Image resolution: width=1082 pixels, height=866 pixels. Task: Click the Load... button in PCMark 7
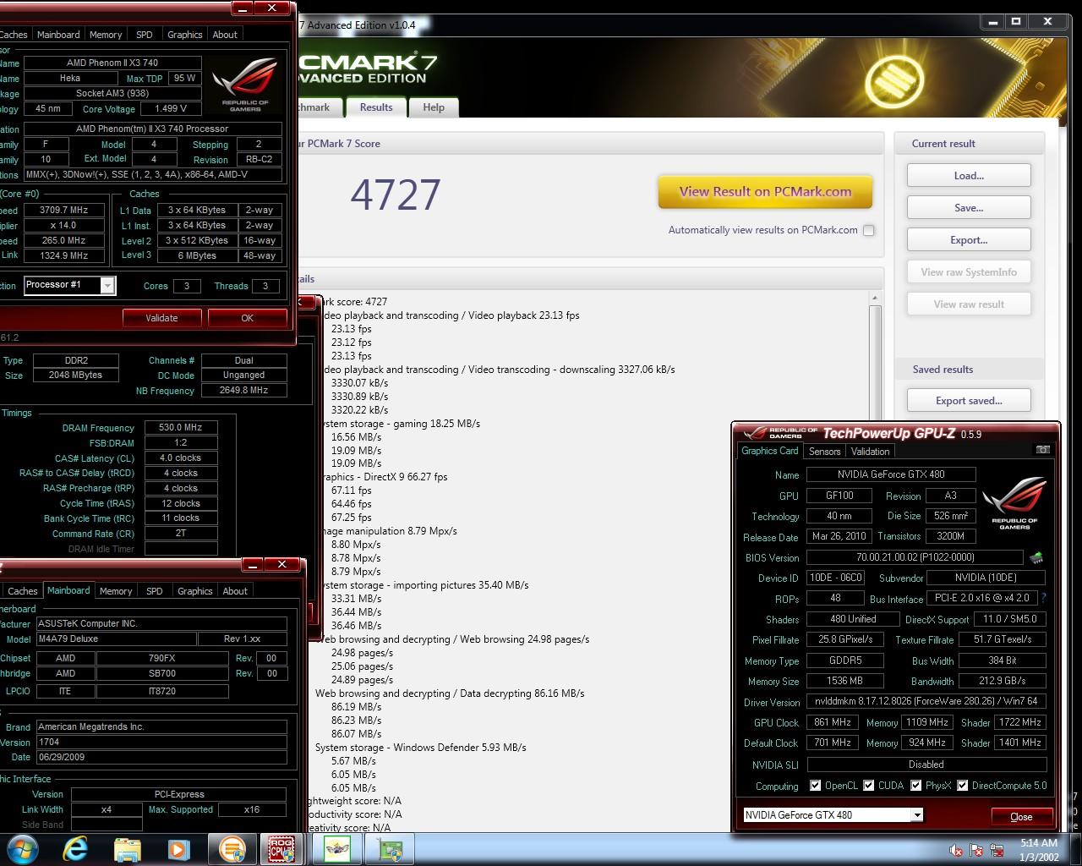tap(969, 176)
